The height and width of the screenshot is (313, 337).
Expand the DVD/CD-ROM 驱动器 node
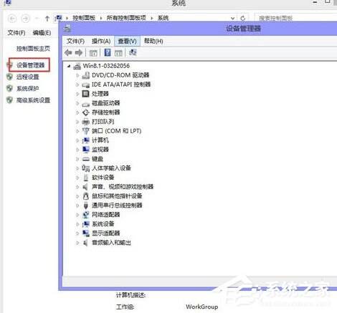pos(77,75)
